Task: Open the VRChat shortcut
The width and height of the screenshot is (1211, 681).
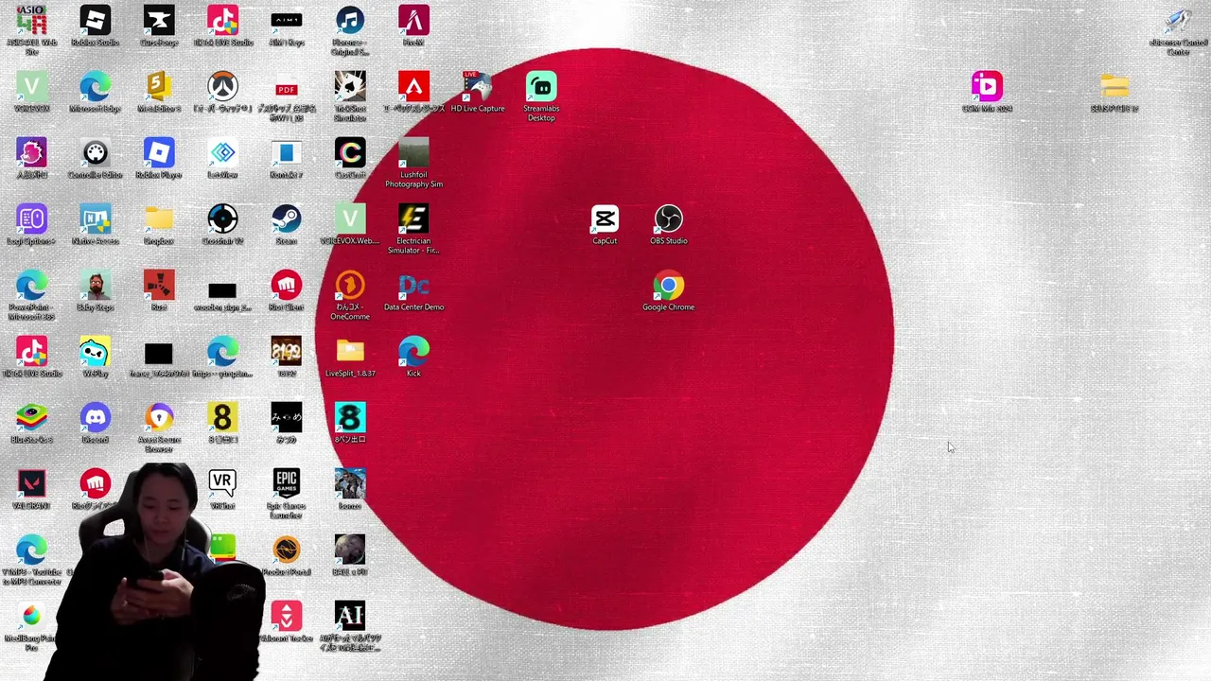Action: click(222, 484)
